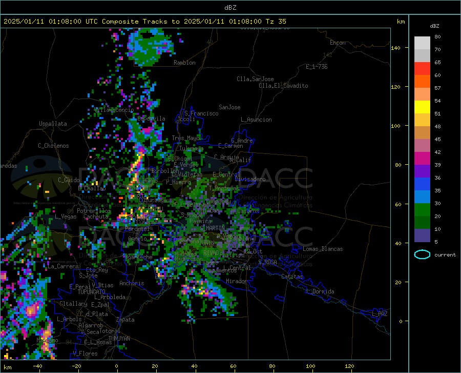Viewport: 461px width, 373px height.
Task: Click the 'Zapata' map label
Action: (x=125, y=320)
